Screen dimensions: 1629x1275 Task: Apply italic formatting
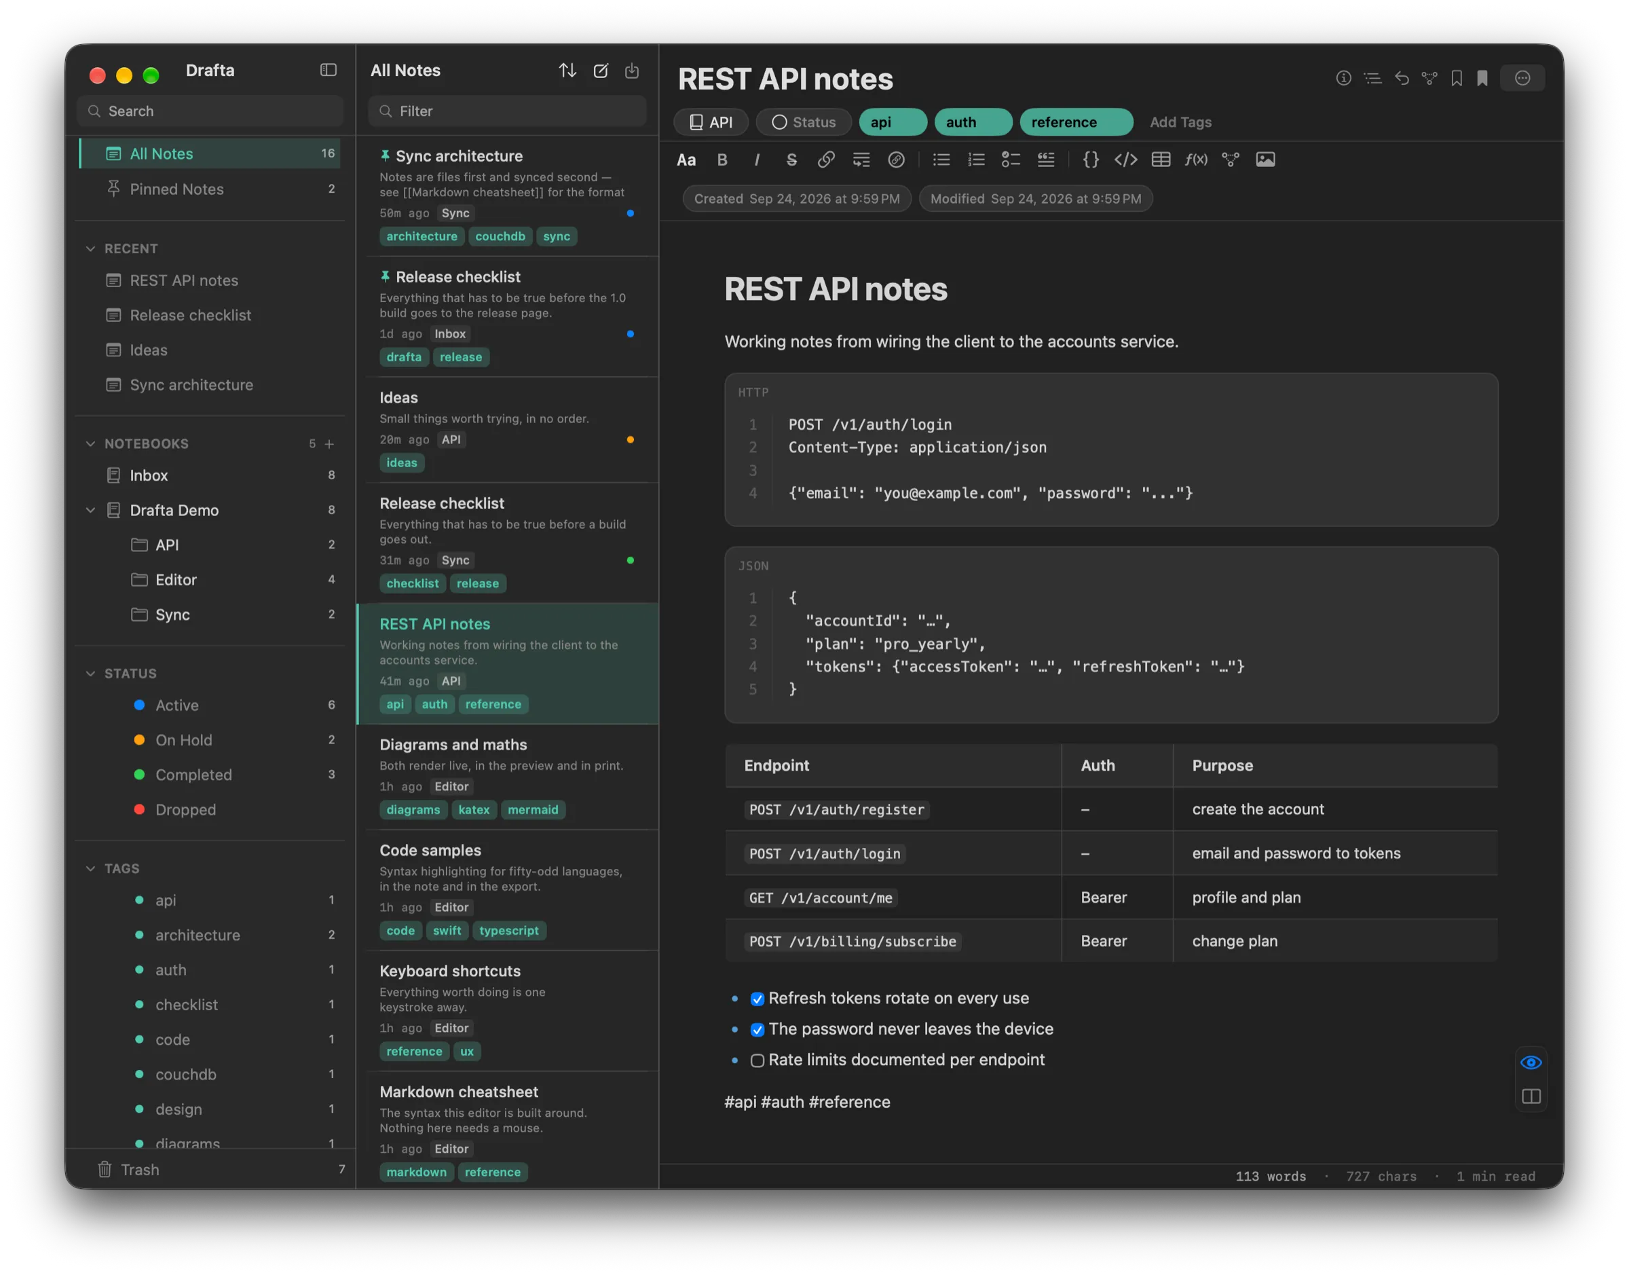pyautogui.click(x=757, y=160)
